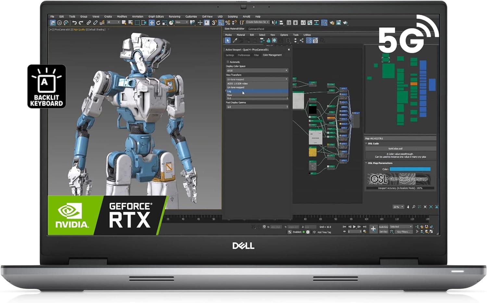Open the Key Filters dialog button
487x303 pixels.
[x=403, y=232]
